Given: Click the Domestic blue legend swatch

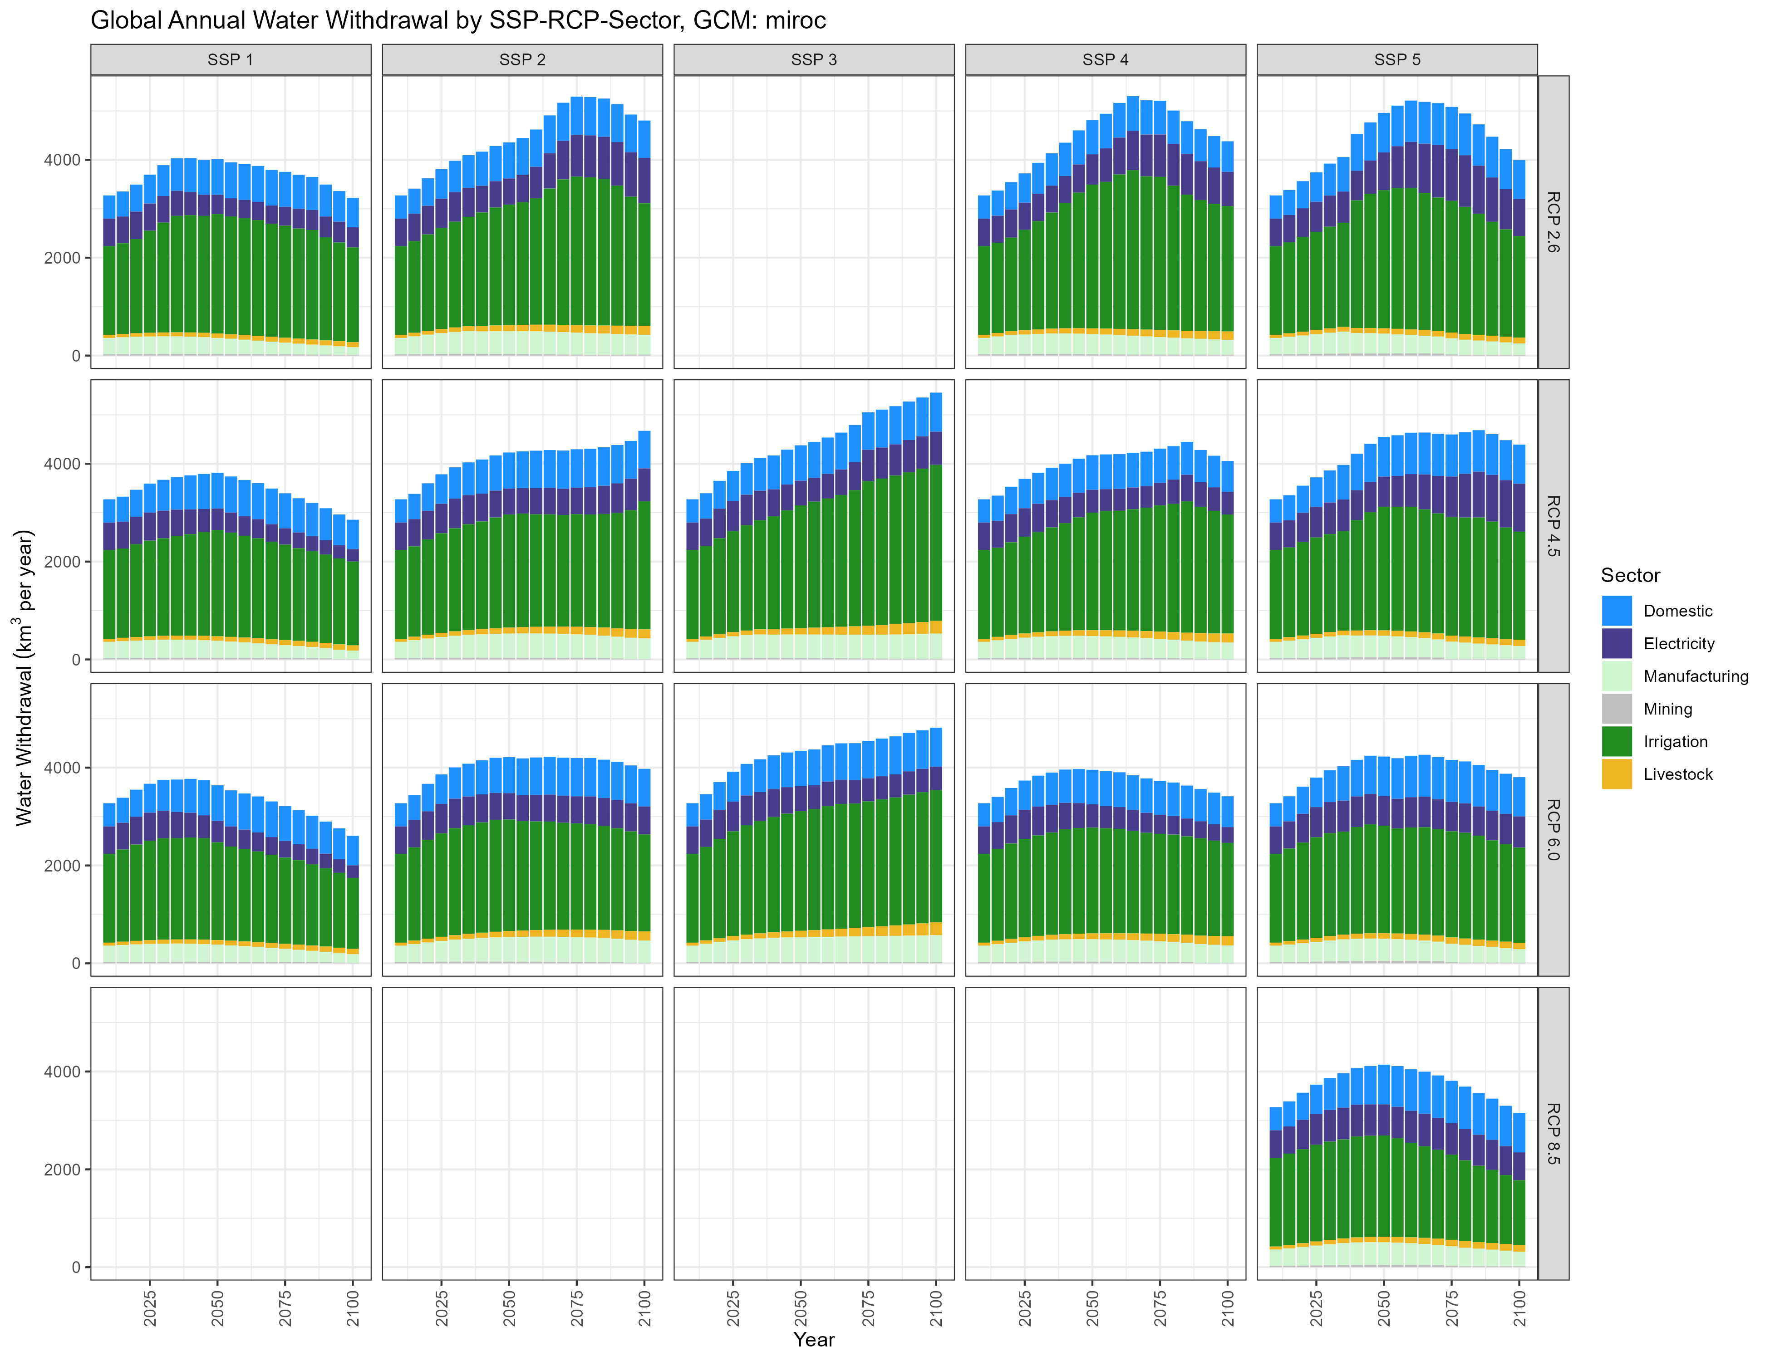Looking at the screenshot, I should (x=1617, y=611).
